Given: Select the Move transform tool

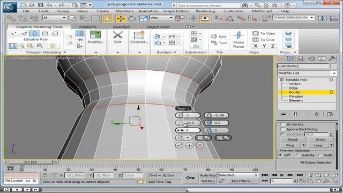Looking at the screenshot, I should pos(121,19).
